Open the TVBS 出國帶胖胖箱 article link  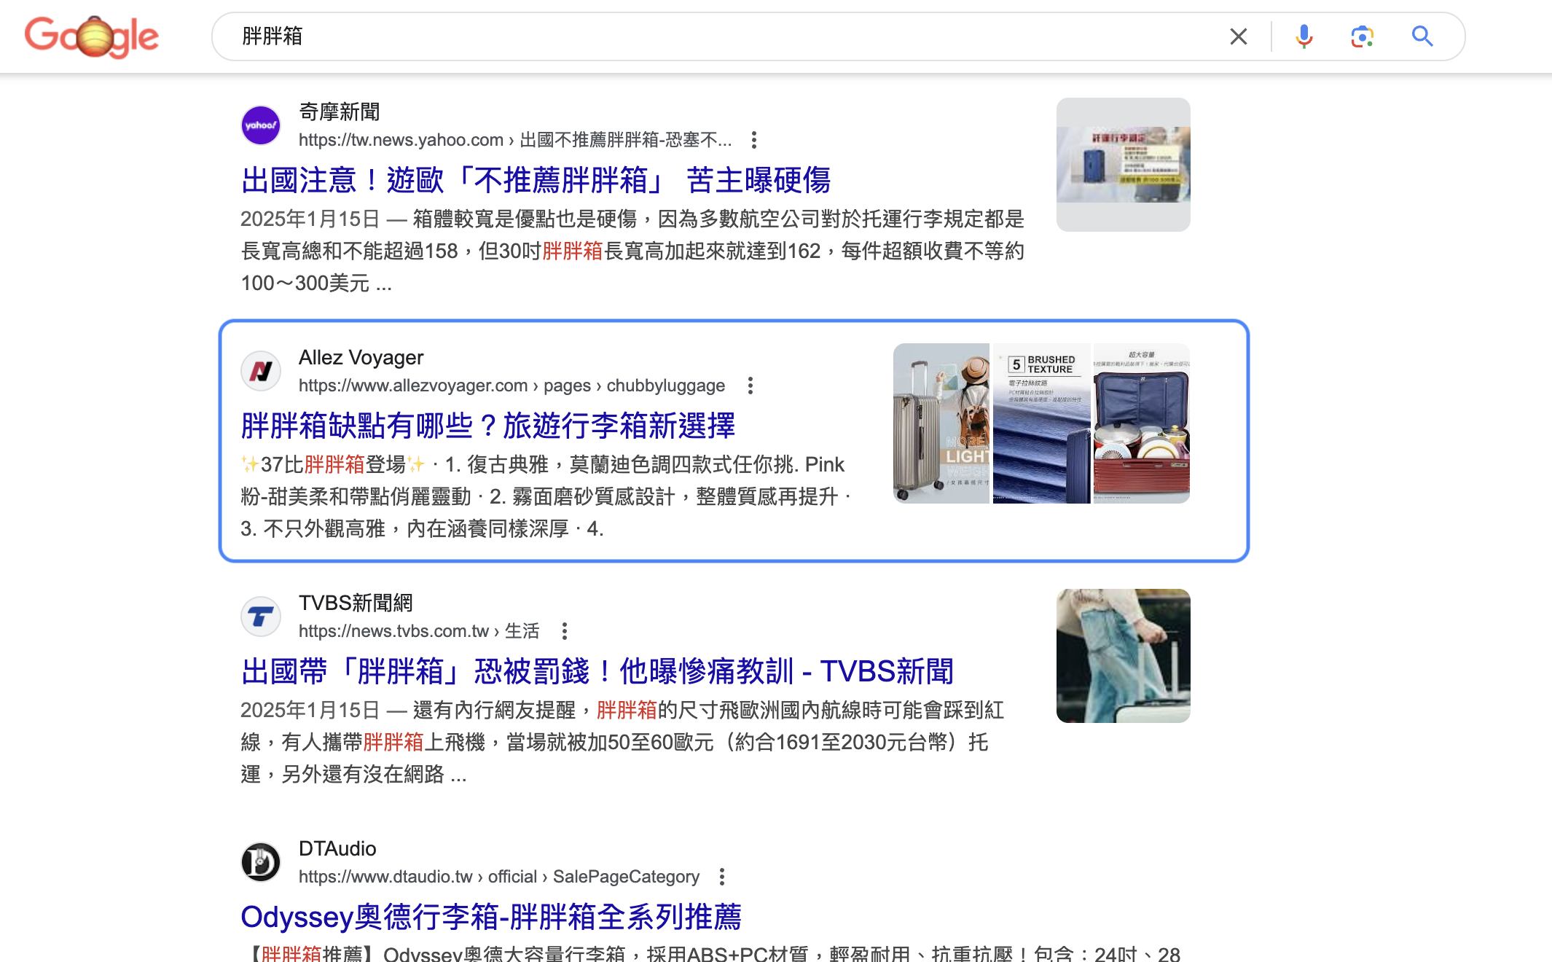click(x=597, y=671)
